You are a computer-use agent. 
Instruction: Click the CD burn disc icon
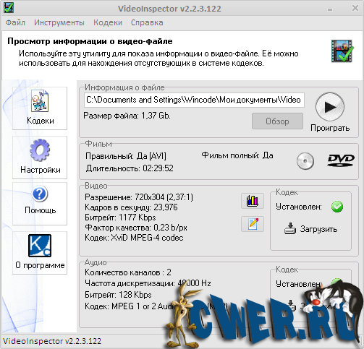(305, 160)
